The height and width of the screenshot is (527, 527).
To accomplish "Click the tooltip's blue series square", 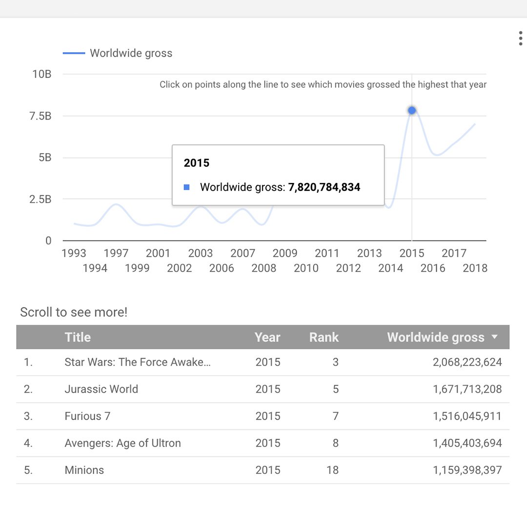I will tap(186, 187).
